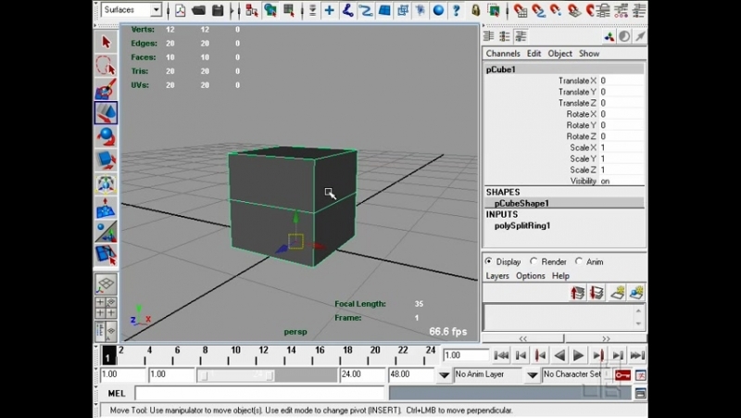The image size is (741, 418).
Task: Enable snap to grids magnet icon
Action: tap(521, 10)
